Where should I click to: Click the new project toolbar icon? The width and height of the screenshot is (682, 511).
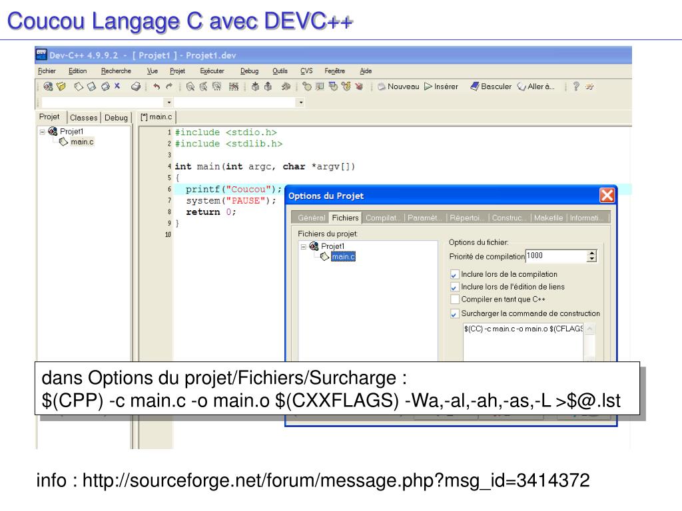click(48, 86)
